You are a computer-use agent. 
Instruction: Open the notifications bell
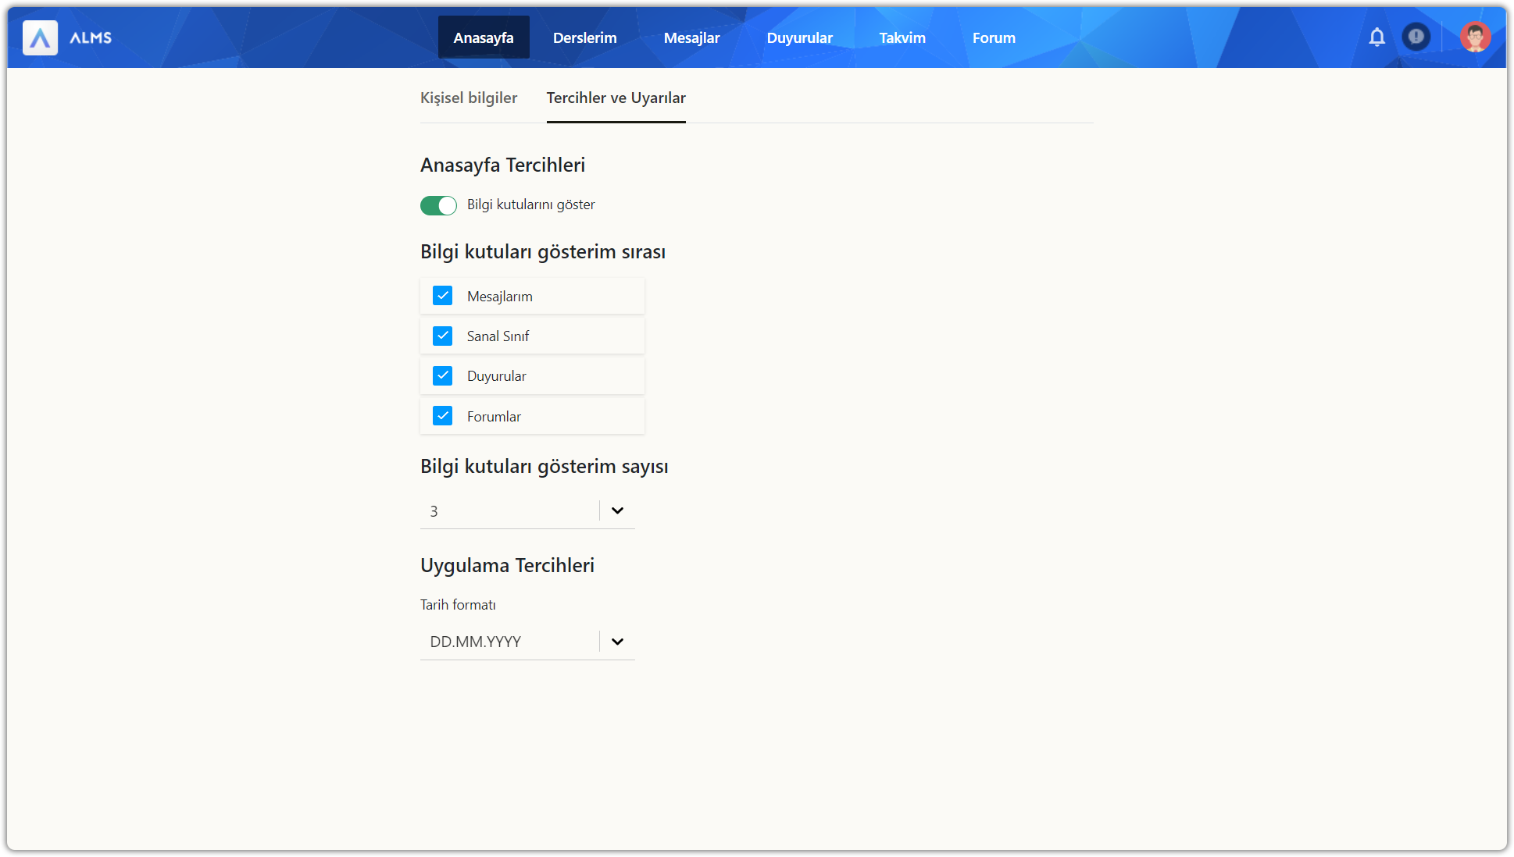pyautogui.click(x=1377, y=37)
